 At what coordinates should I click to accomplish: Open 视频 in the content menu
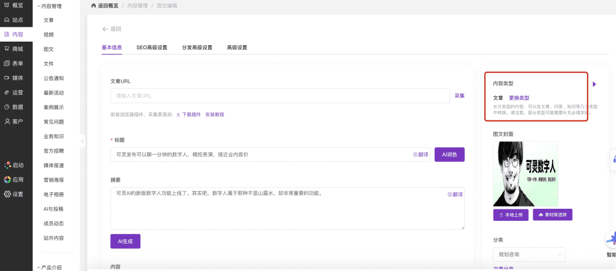click(x=48, y=35)
